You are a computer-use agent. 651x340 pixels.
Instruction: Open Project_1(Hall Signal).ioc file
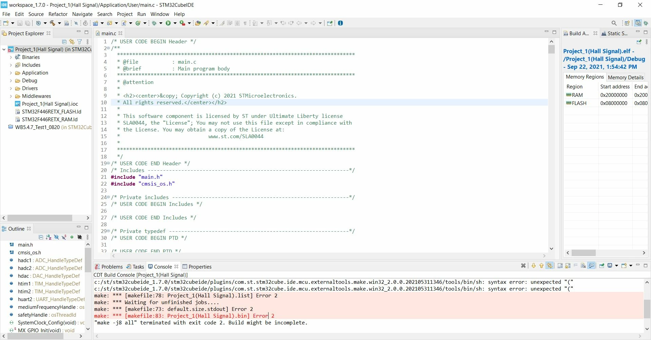pyautogui.click(x=46, y=104)
